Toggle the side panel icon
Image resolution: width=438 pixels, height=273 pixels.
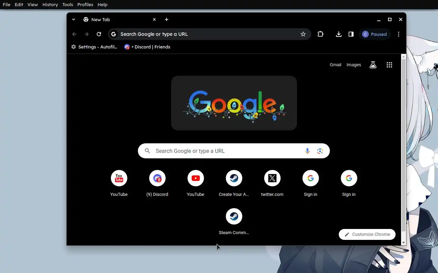pyautogui.click(x=351, y=34)
